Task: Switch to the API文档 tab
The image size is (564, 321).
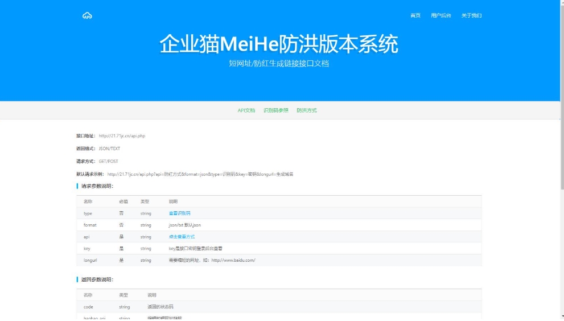Action: (246, 110)
